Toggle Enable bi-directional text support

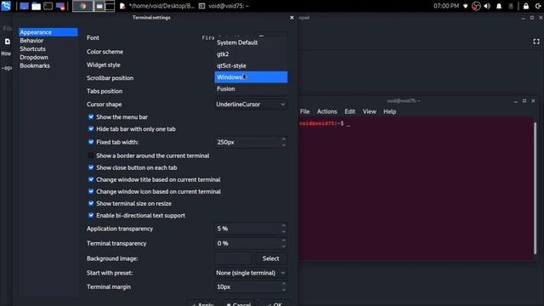91,215
